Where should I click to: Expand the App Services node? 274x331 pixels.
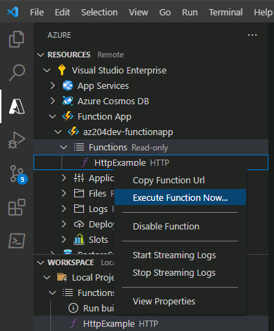pos(52,85)
